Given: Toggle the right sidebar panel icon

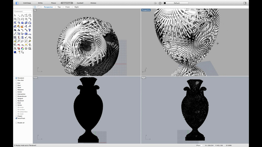Looking at the screenshot, I should 245,3.
